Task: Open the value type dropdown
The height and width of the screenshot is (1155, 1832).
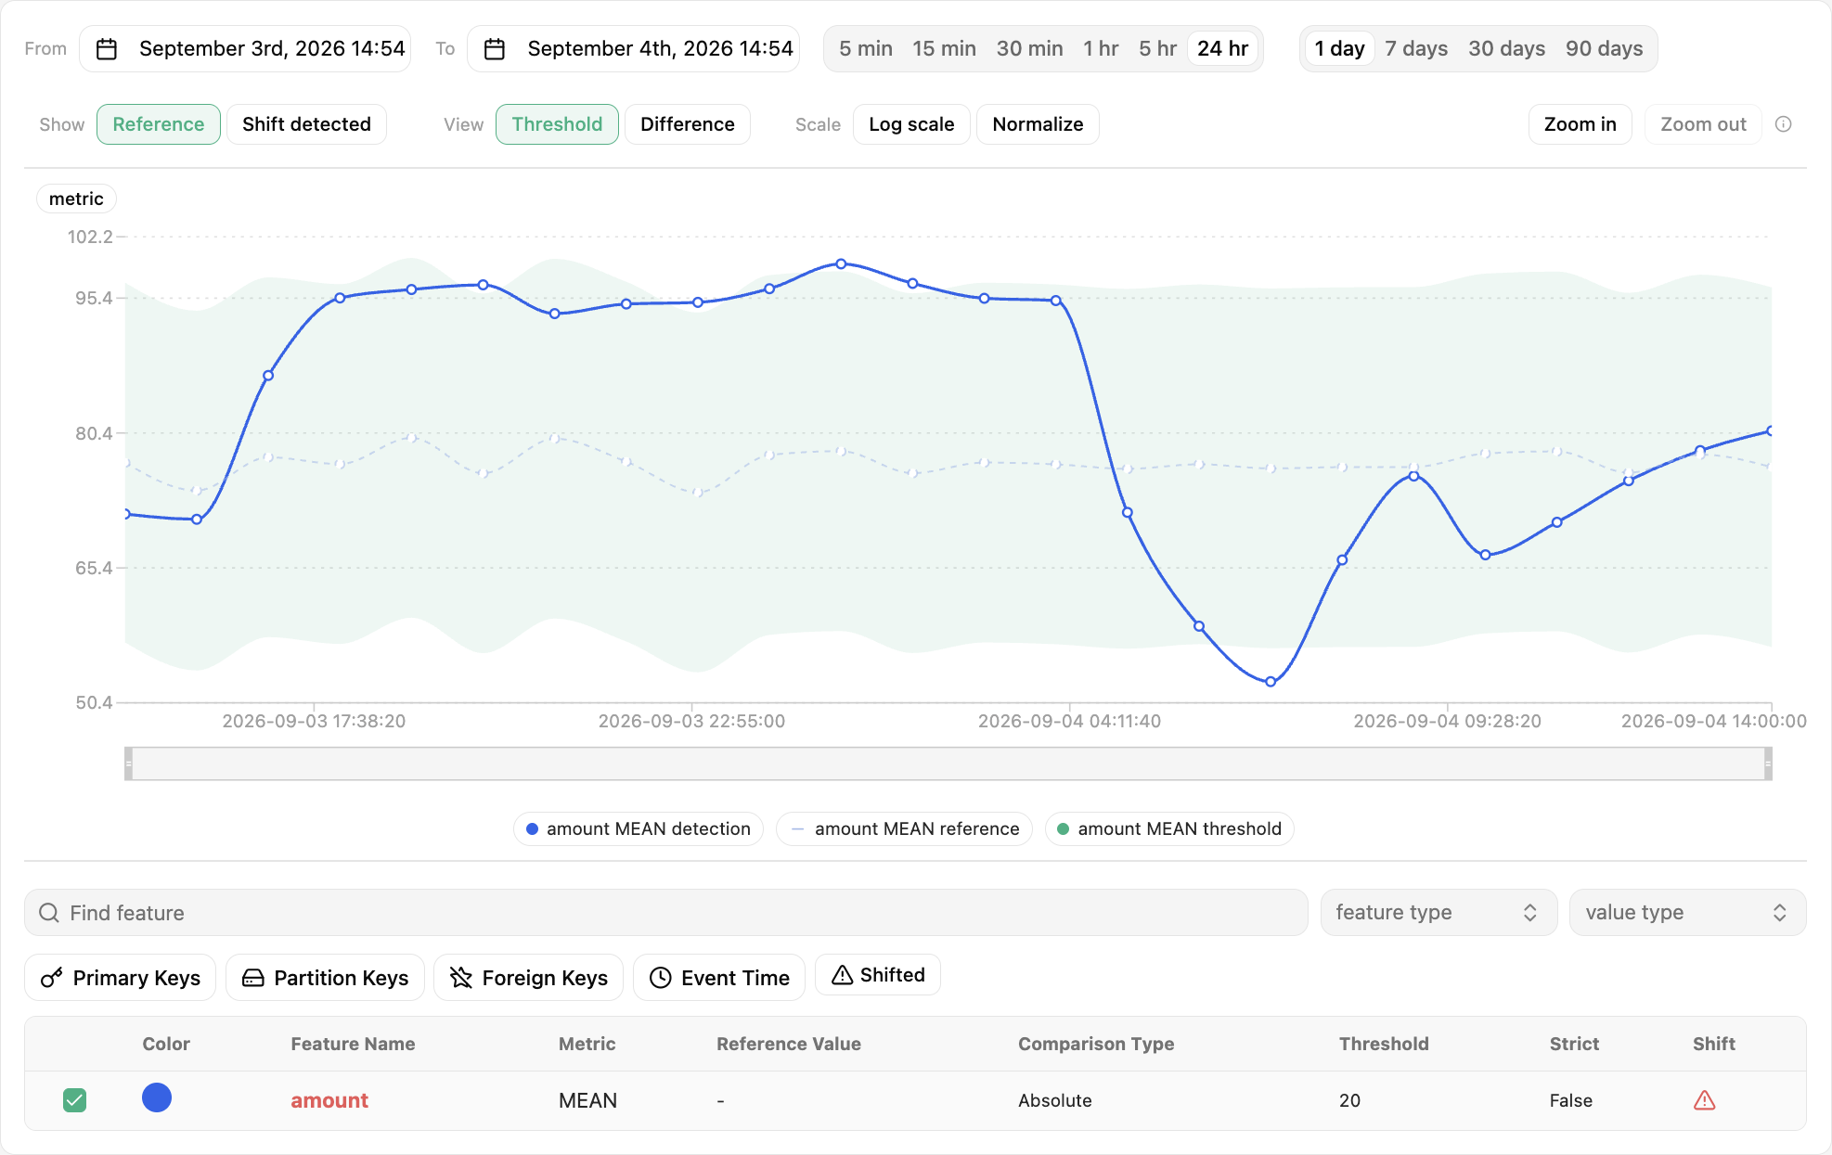Action: pyautogui.click(x=1687, y=913)
